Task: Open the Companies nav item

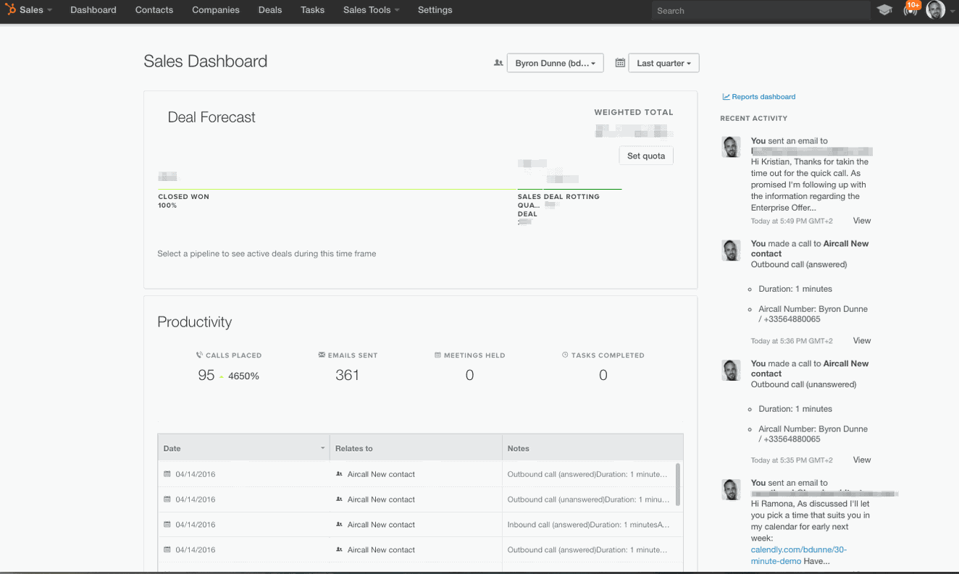Action: (216, 10)
